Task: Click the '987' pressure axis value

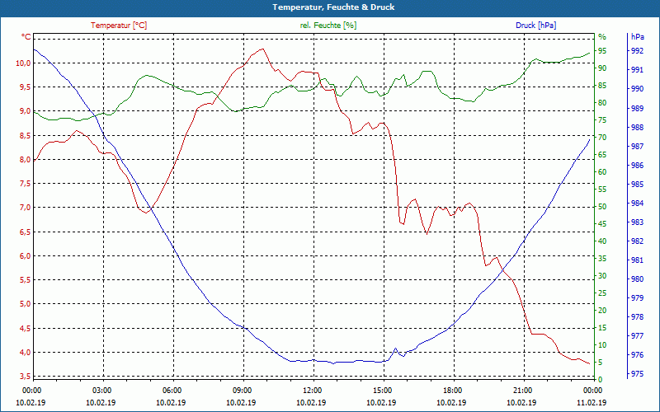Action: (637, 147)
